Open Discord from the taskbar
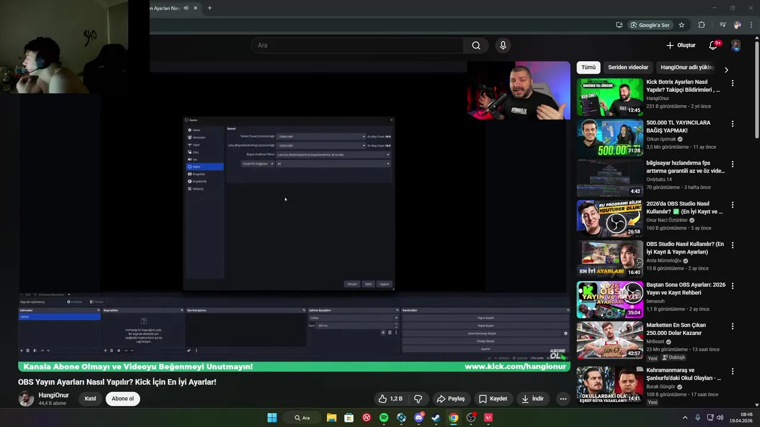 [x=419, y=418]
